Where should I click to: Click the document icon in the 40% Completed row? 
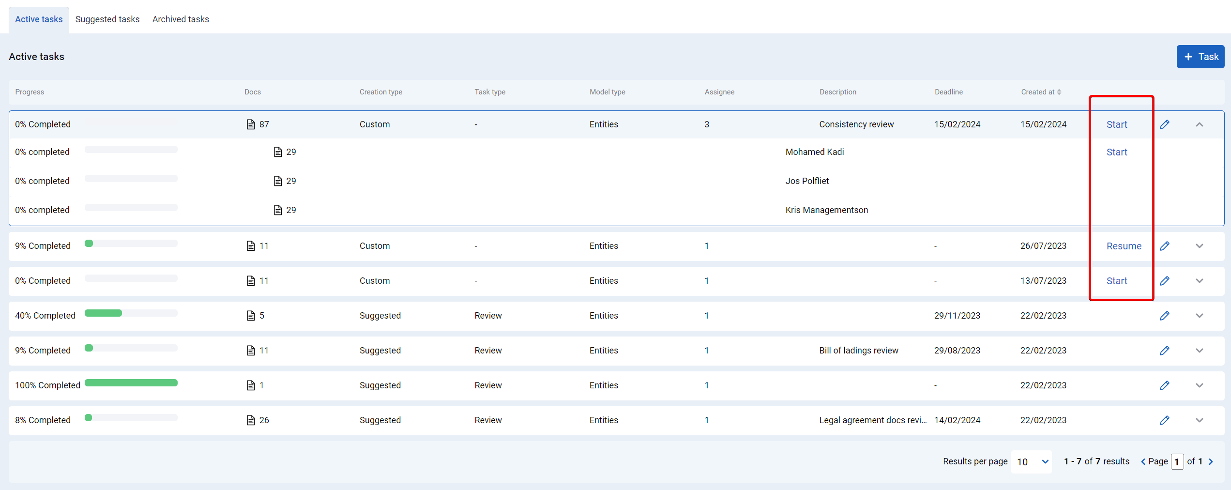click(x=251, y=316)
